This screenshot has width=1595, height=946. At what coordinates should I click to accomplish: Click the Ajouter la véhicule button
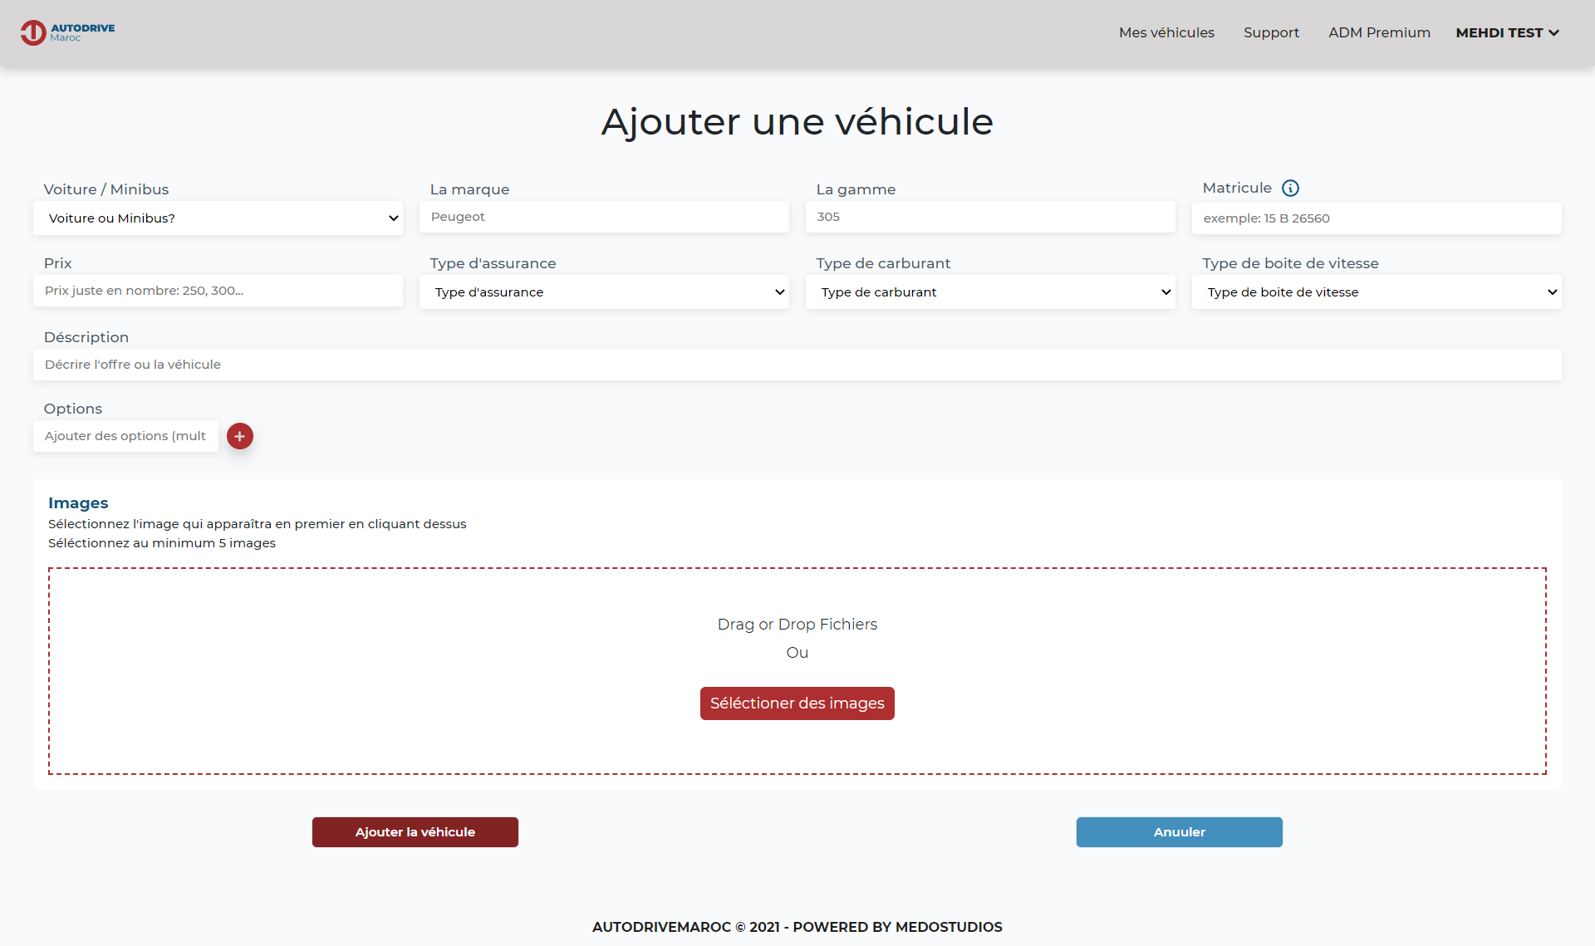tap(415, 832)
